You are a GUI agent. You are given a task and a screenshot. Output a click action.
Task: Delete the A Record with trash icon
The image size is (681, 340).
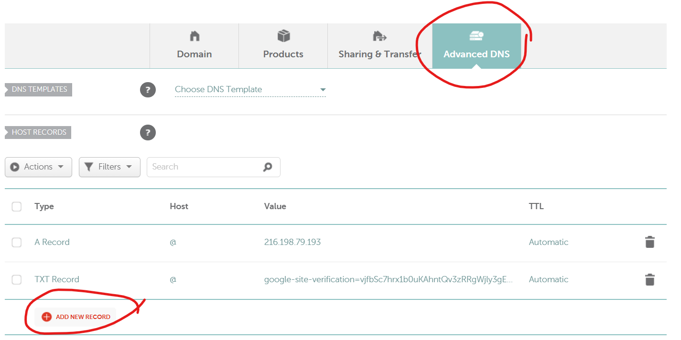coord(649,242)
